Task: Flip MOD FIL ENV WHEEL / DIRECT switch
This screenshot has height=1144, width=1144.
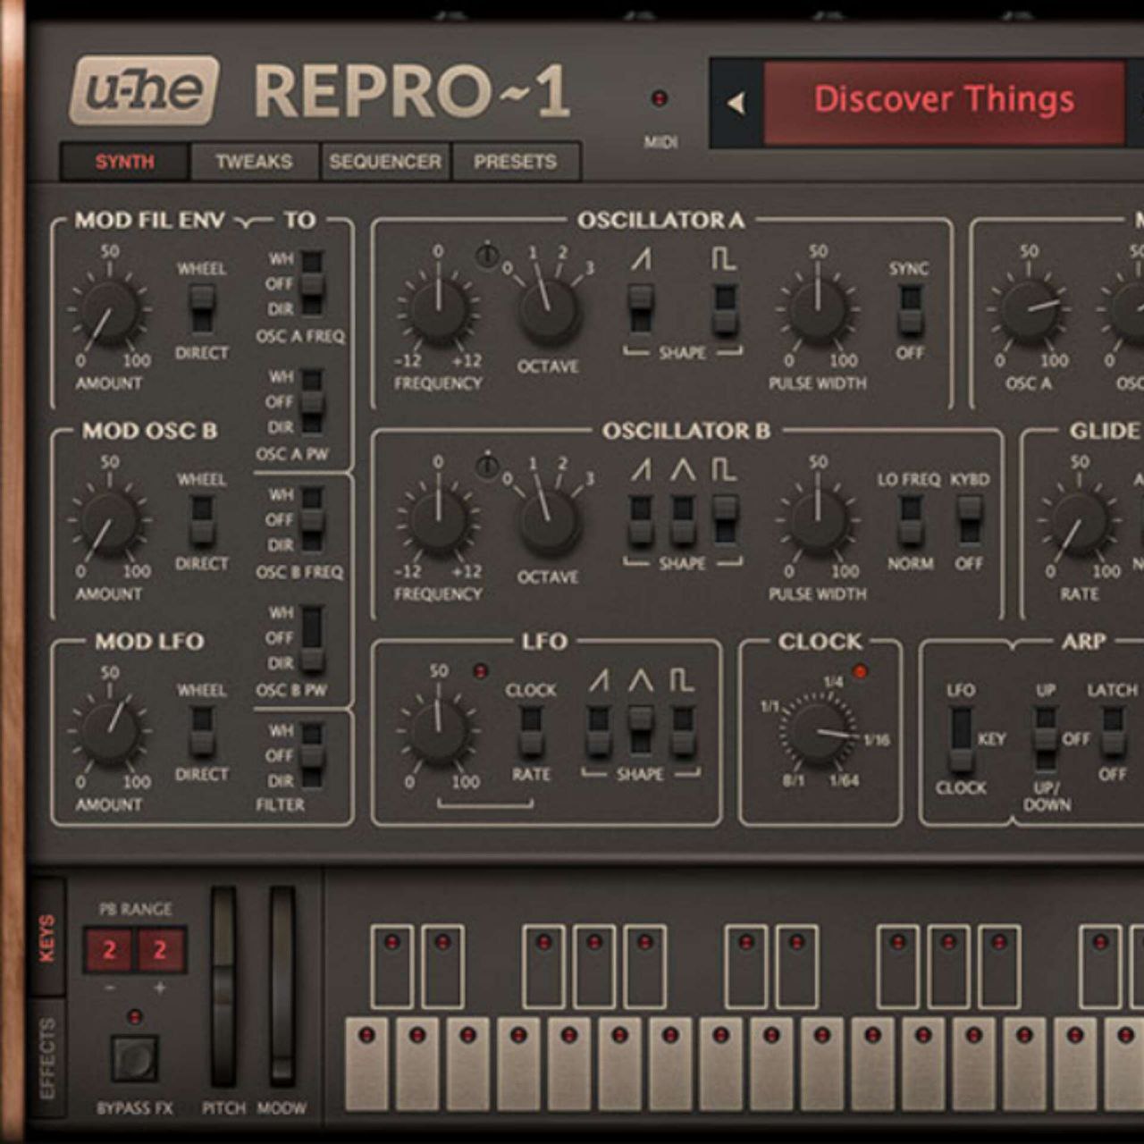Action: pyautogui.click(x=202, y=309)
